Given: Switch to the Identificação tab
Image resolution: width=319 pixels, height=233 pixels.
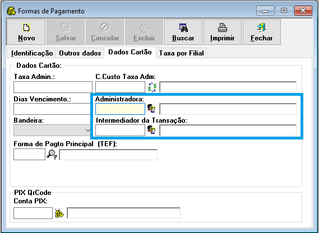Looking at the screenshot, I should tap(32, 53).
